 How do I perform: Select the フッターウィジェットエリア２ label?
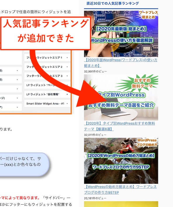[x=44, y=67]
